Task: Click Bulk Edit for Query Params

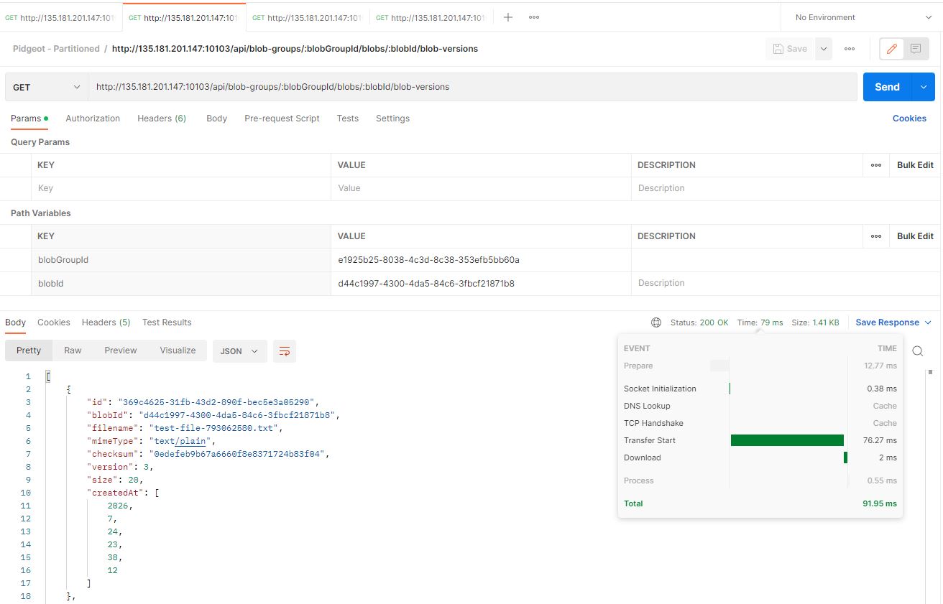Action: coord(915,165)
